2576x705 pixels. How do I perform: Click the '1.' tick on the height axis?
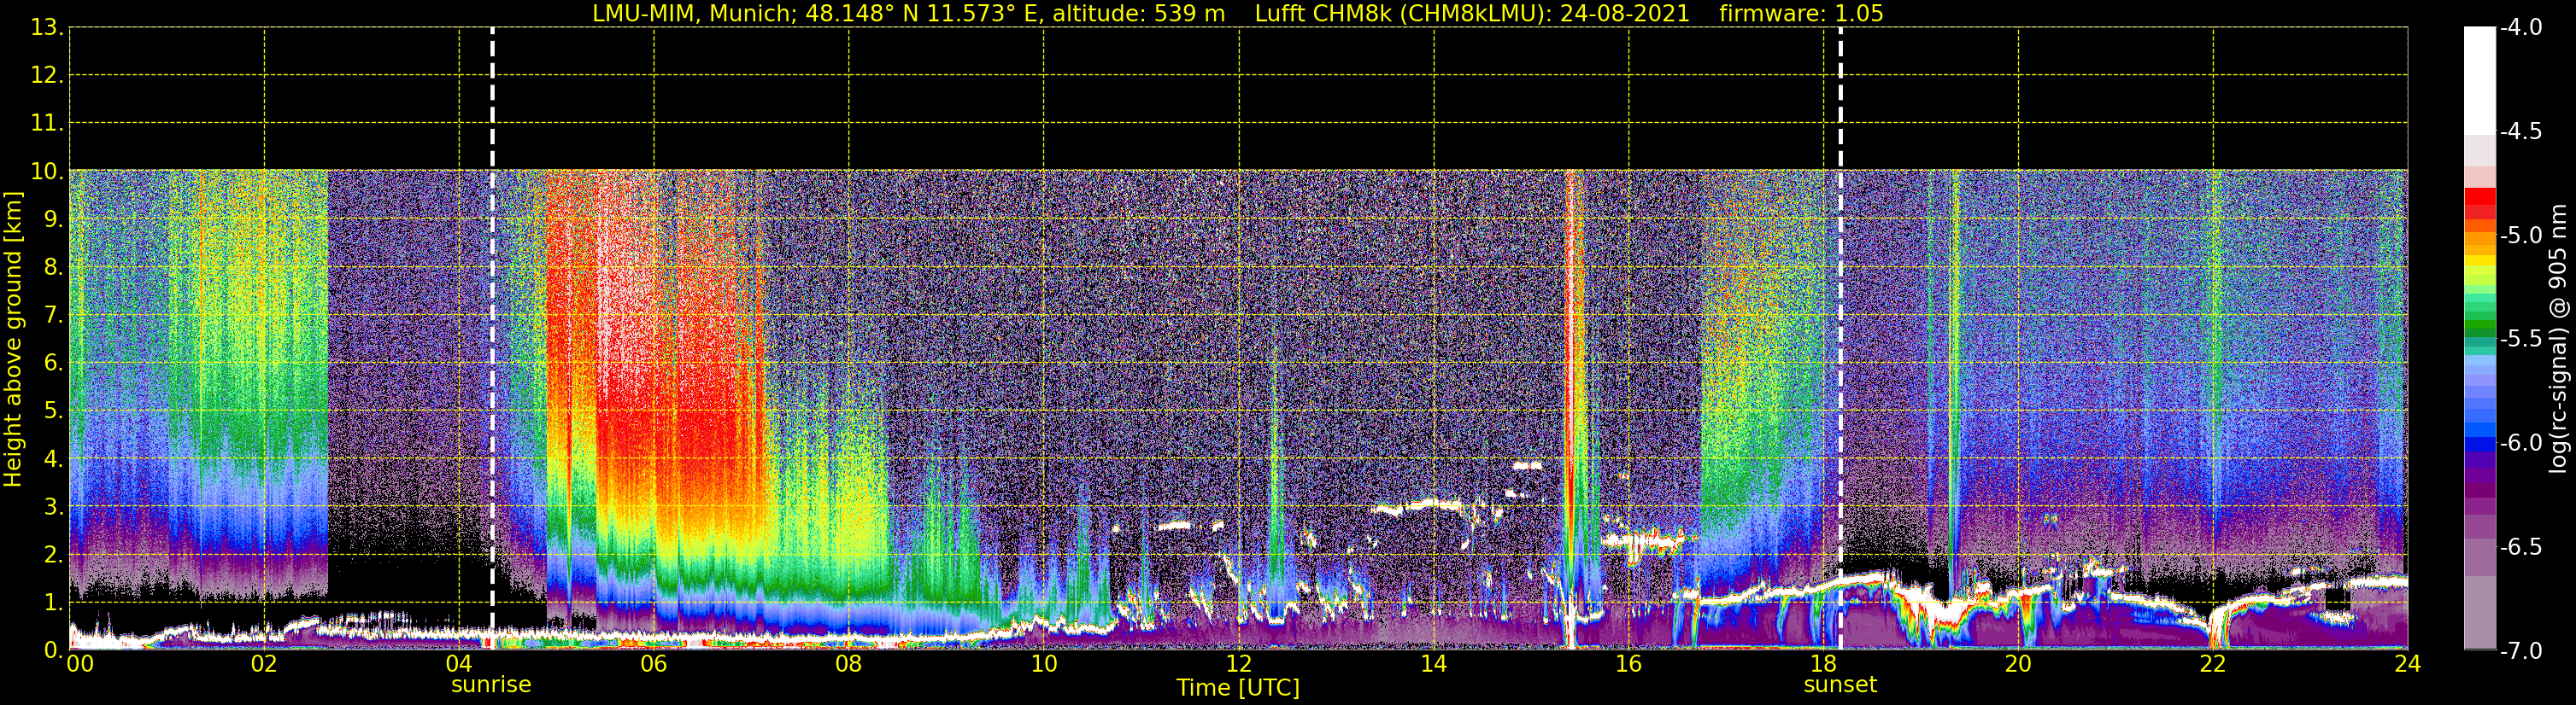pos(52,603)
